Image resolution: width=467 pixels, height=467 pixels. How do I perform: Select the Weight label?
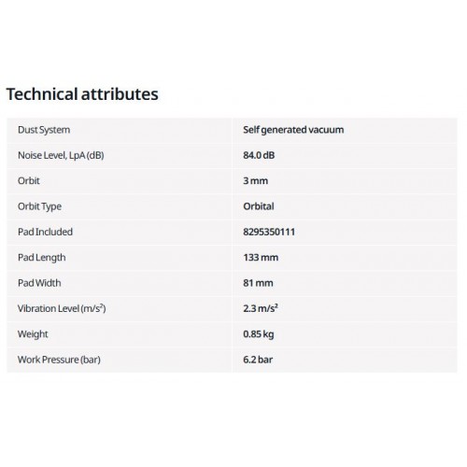click(x=33, y=334)
